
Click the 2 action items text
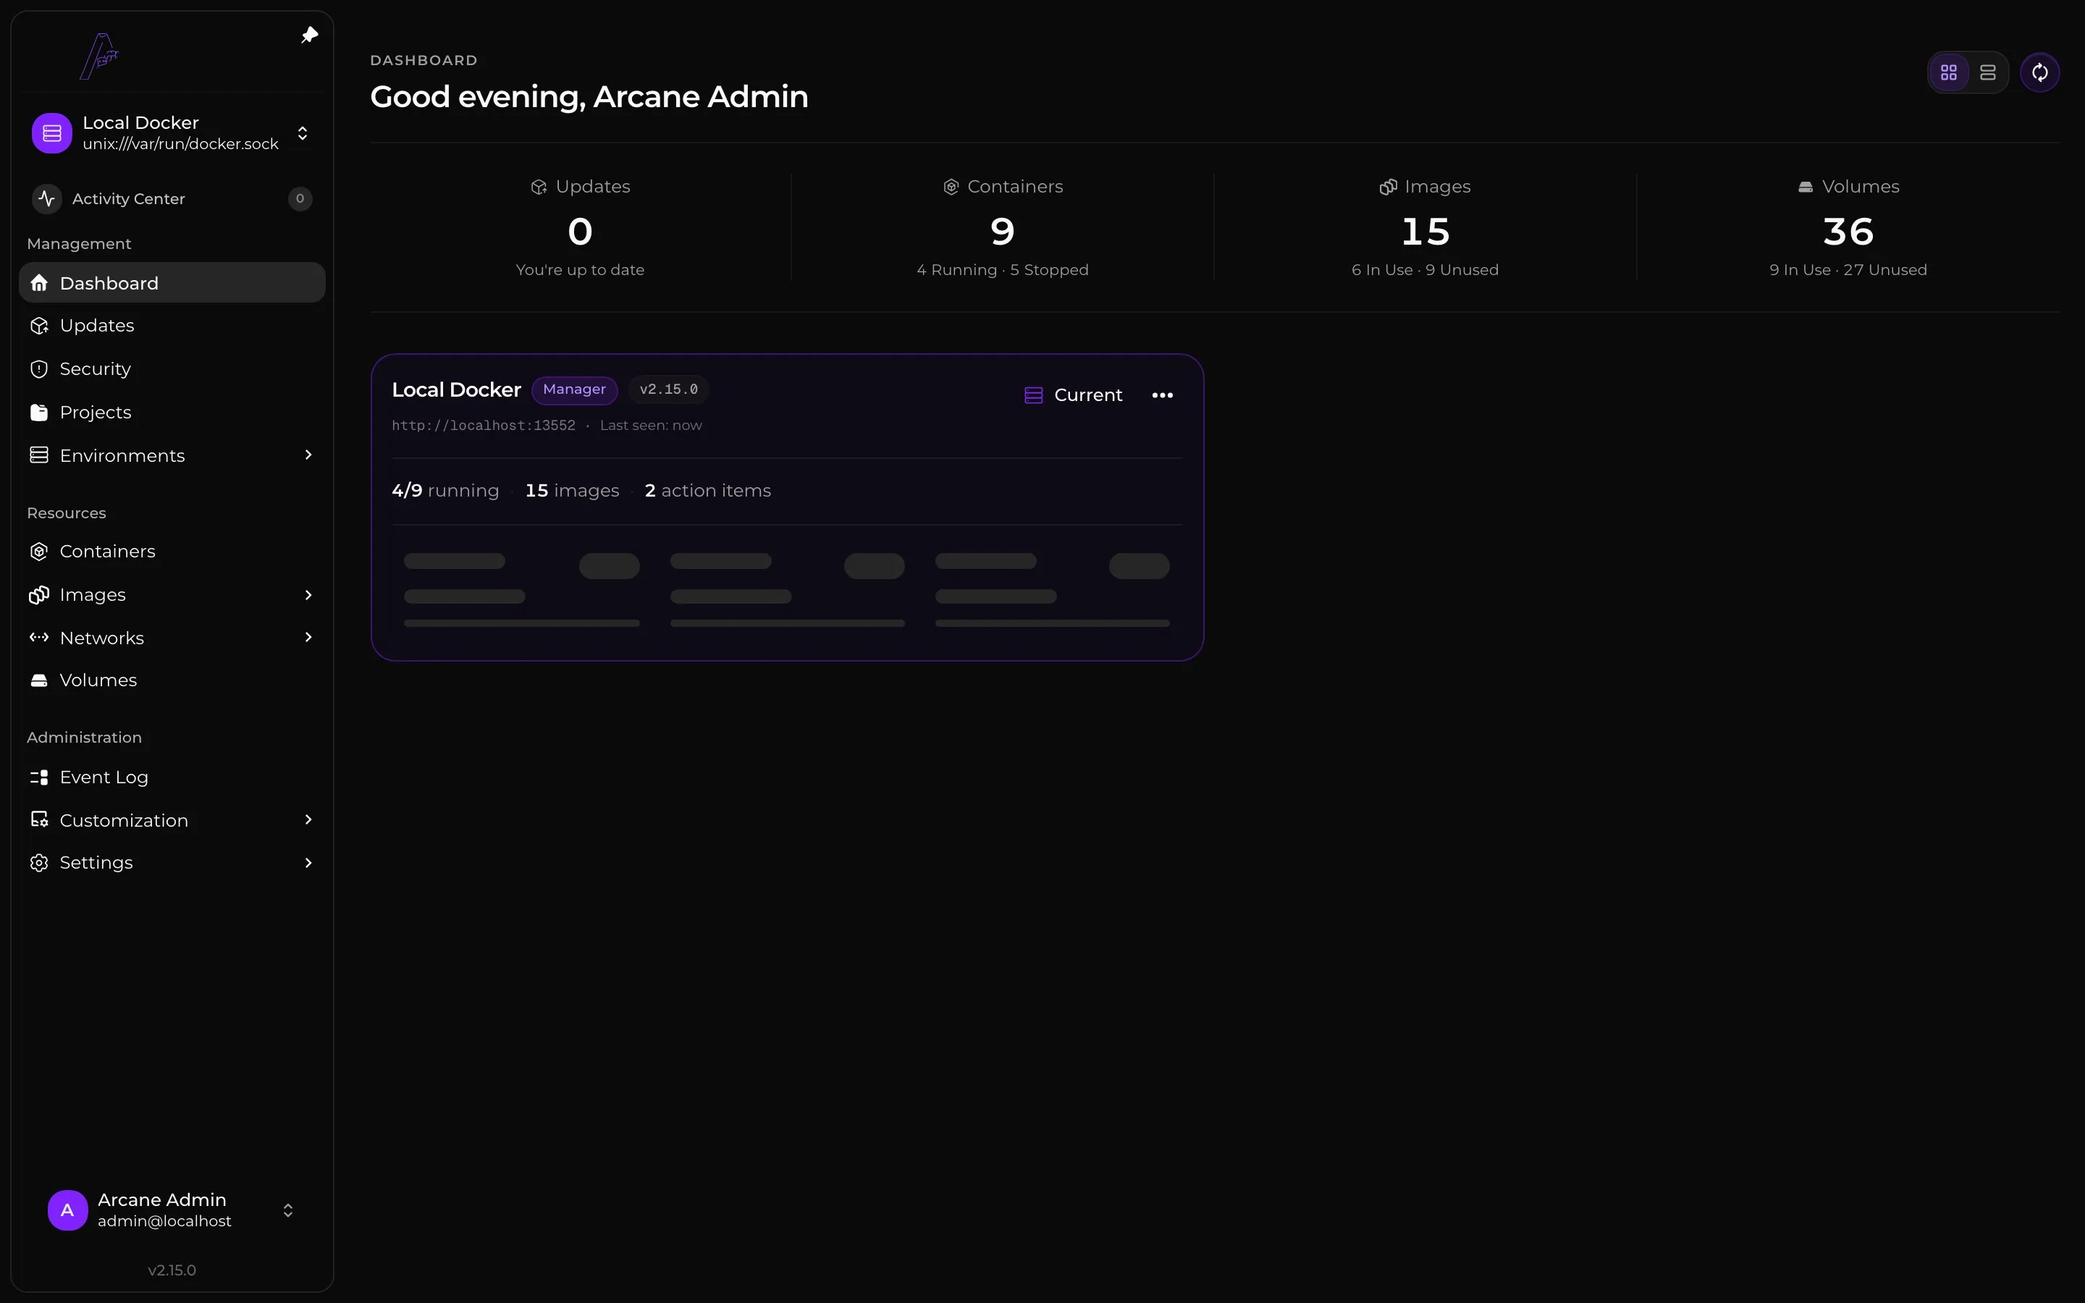click(x=707, y=490)
